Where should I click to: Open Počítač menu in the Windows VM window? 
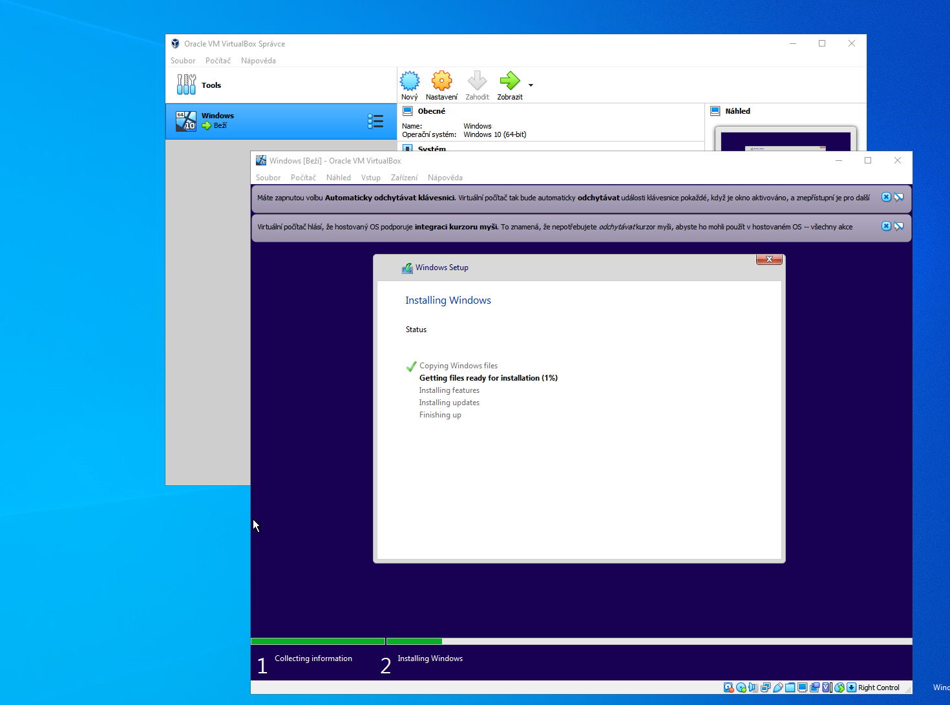[x=303, y=178]
